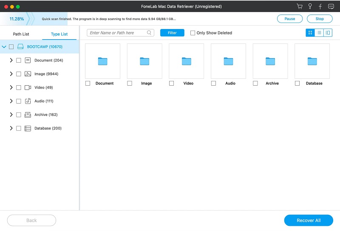The image size is (340, 231).
Task: Expand the Document (204) category
Action: (11, 60)
